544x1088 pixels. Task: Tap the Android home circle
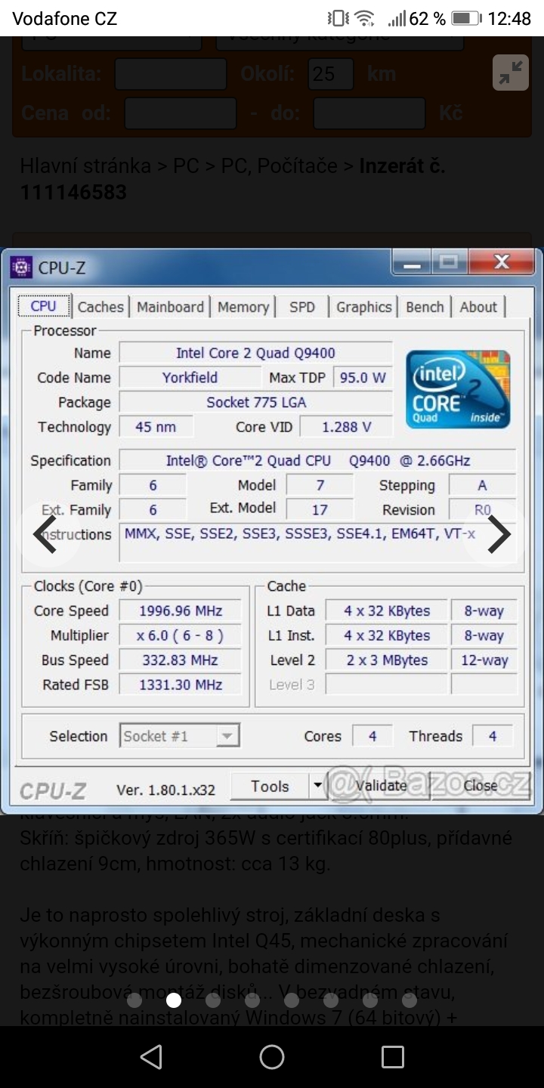272,1056
